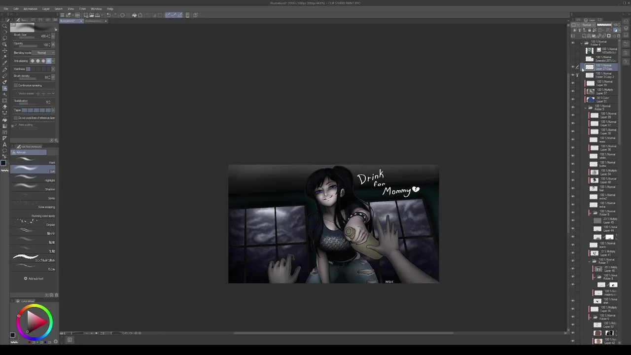The image size is (631, 355).
Task: Select the Balloon tool
Action: pos(4,151)
